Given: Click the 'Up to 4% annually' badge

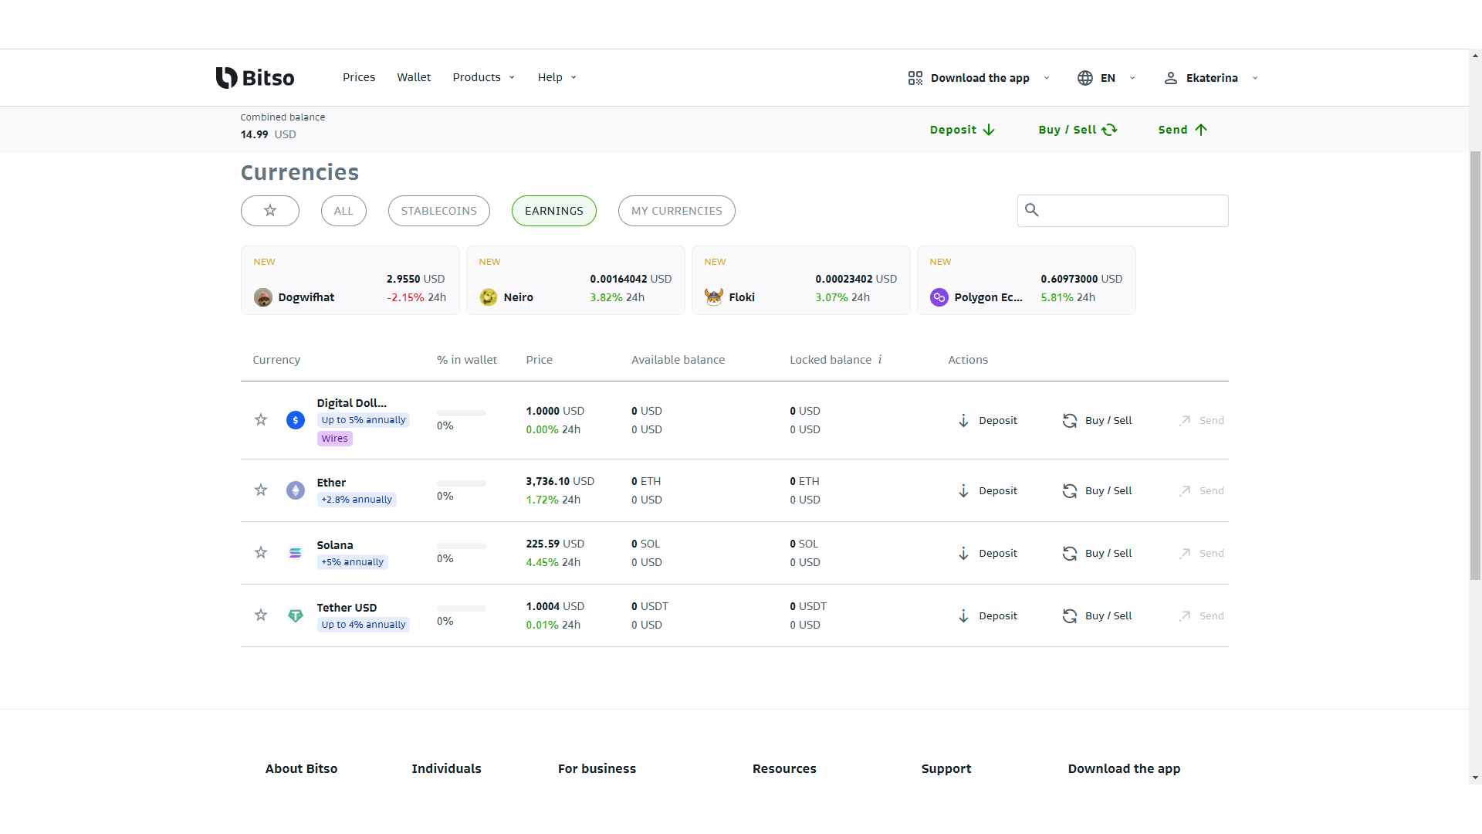Looking at the screenshot, I should click(x=364, y=625).
